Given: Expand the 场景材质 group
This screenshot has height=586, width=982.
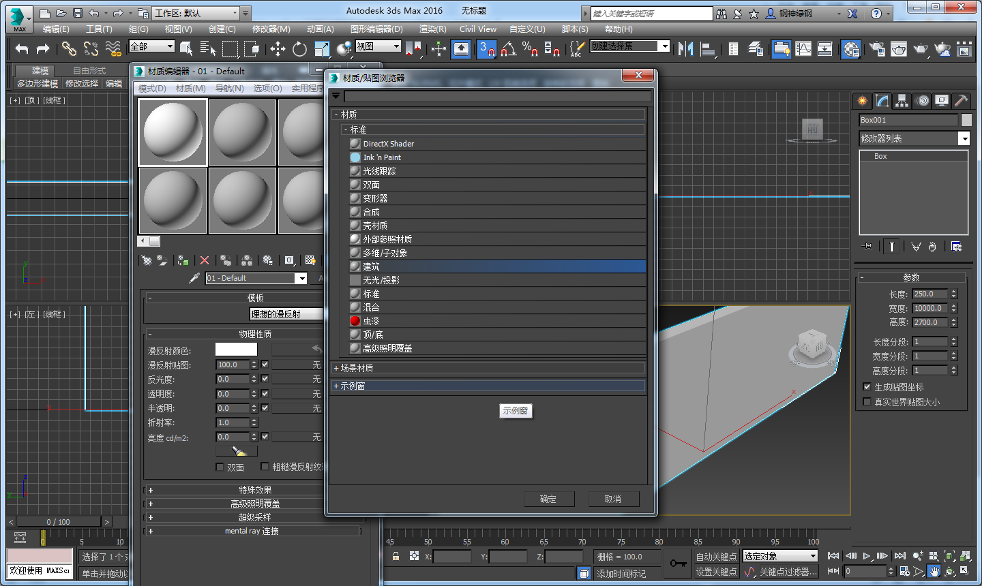Looking at the screenshot, I should 336,368.
